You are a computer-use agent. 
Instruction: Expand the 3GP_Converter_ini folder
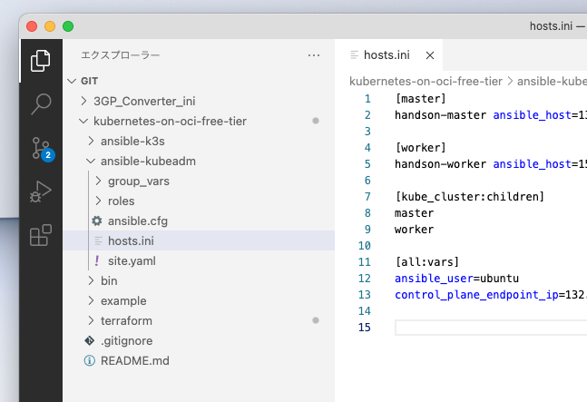click(83, 101)
